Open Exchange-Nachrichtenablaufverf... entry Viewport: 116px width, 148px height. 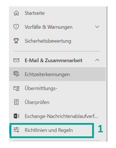click(x=57, y=116)
